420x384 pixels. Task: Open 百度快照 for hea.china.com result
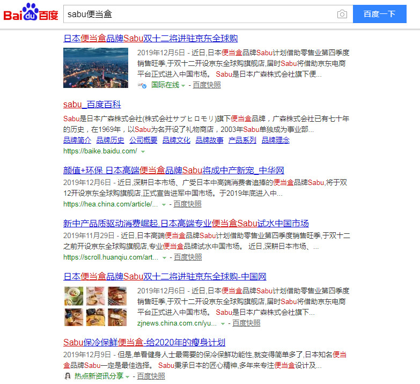tap(188, 204)
